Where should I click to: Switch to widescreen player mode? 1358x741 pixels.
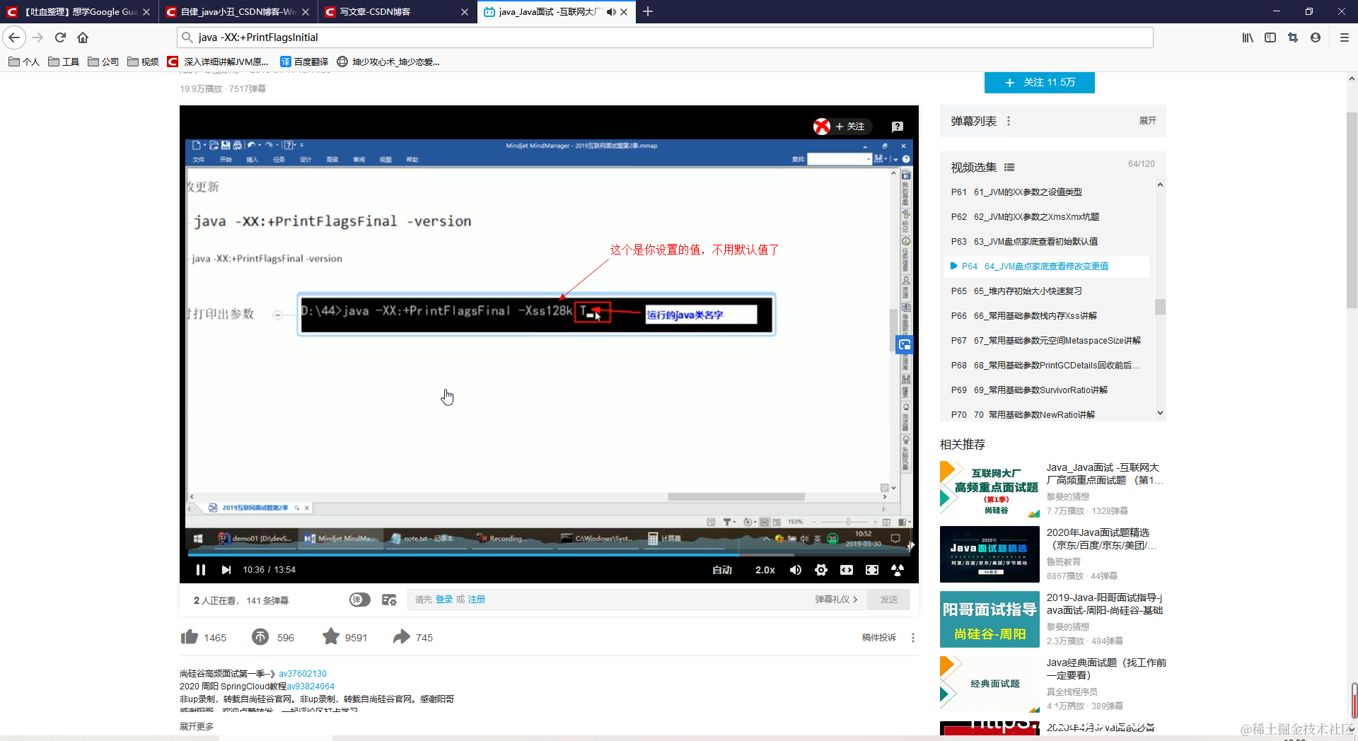(847, 570)
